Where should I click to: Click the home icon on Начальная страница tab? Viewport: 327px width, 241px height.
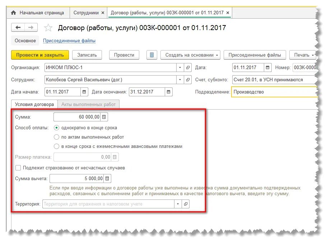coord(14,13)
